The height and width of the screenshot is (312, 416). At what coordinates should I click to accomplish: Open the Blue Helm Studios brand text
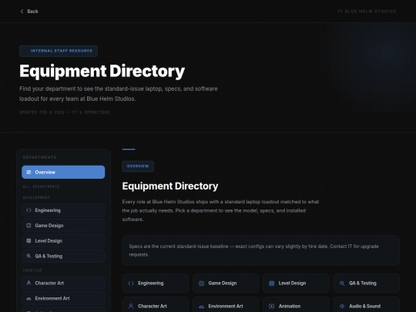click(x=371, y=11)
